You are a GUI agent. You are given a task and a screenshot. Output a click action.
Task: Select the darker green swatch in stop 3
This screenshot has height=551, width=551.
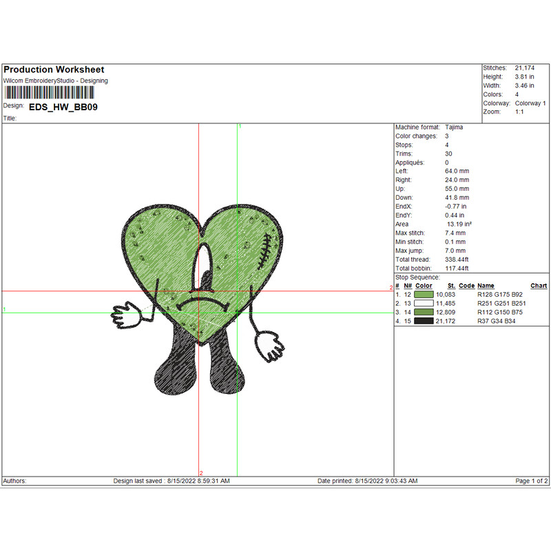click(424, 312)
